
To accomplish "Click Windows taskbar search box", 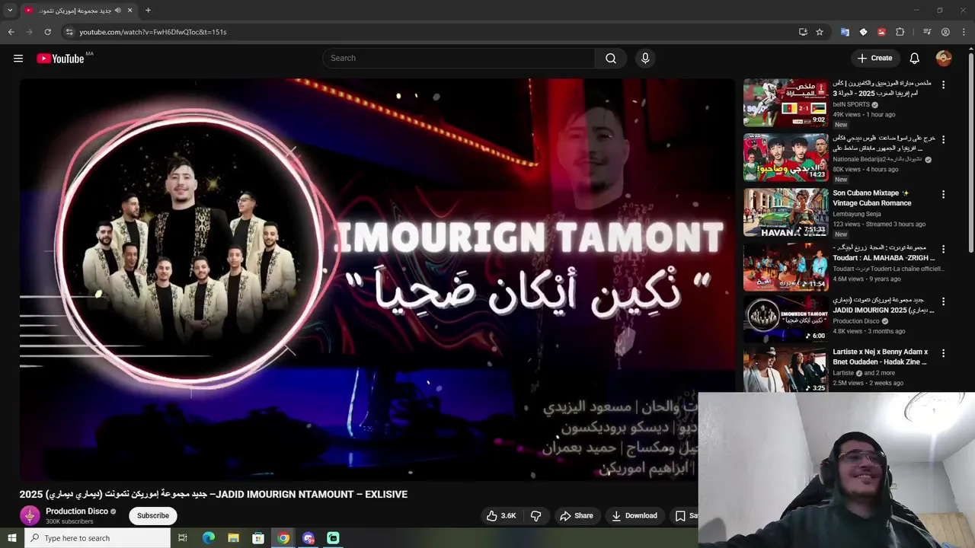I will click(97, 538).
